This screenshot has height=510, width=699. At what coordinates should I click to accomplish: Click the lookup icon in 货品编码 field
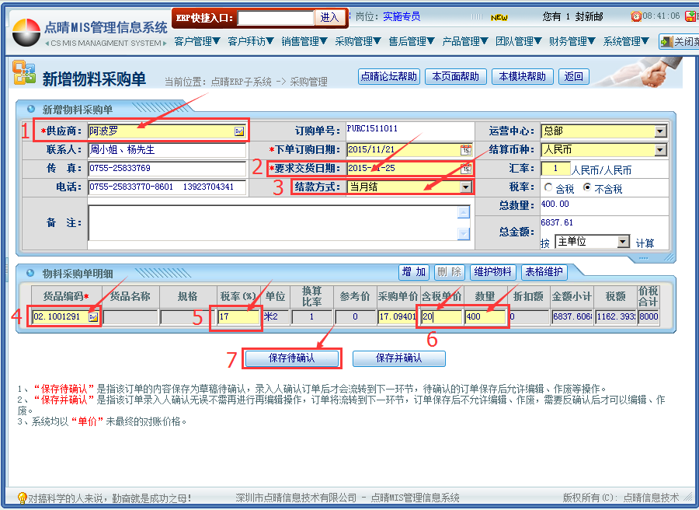93,317
